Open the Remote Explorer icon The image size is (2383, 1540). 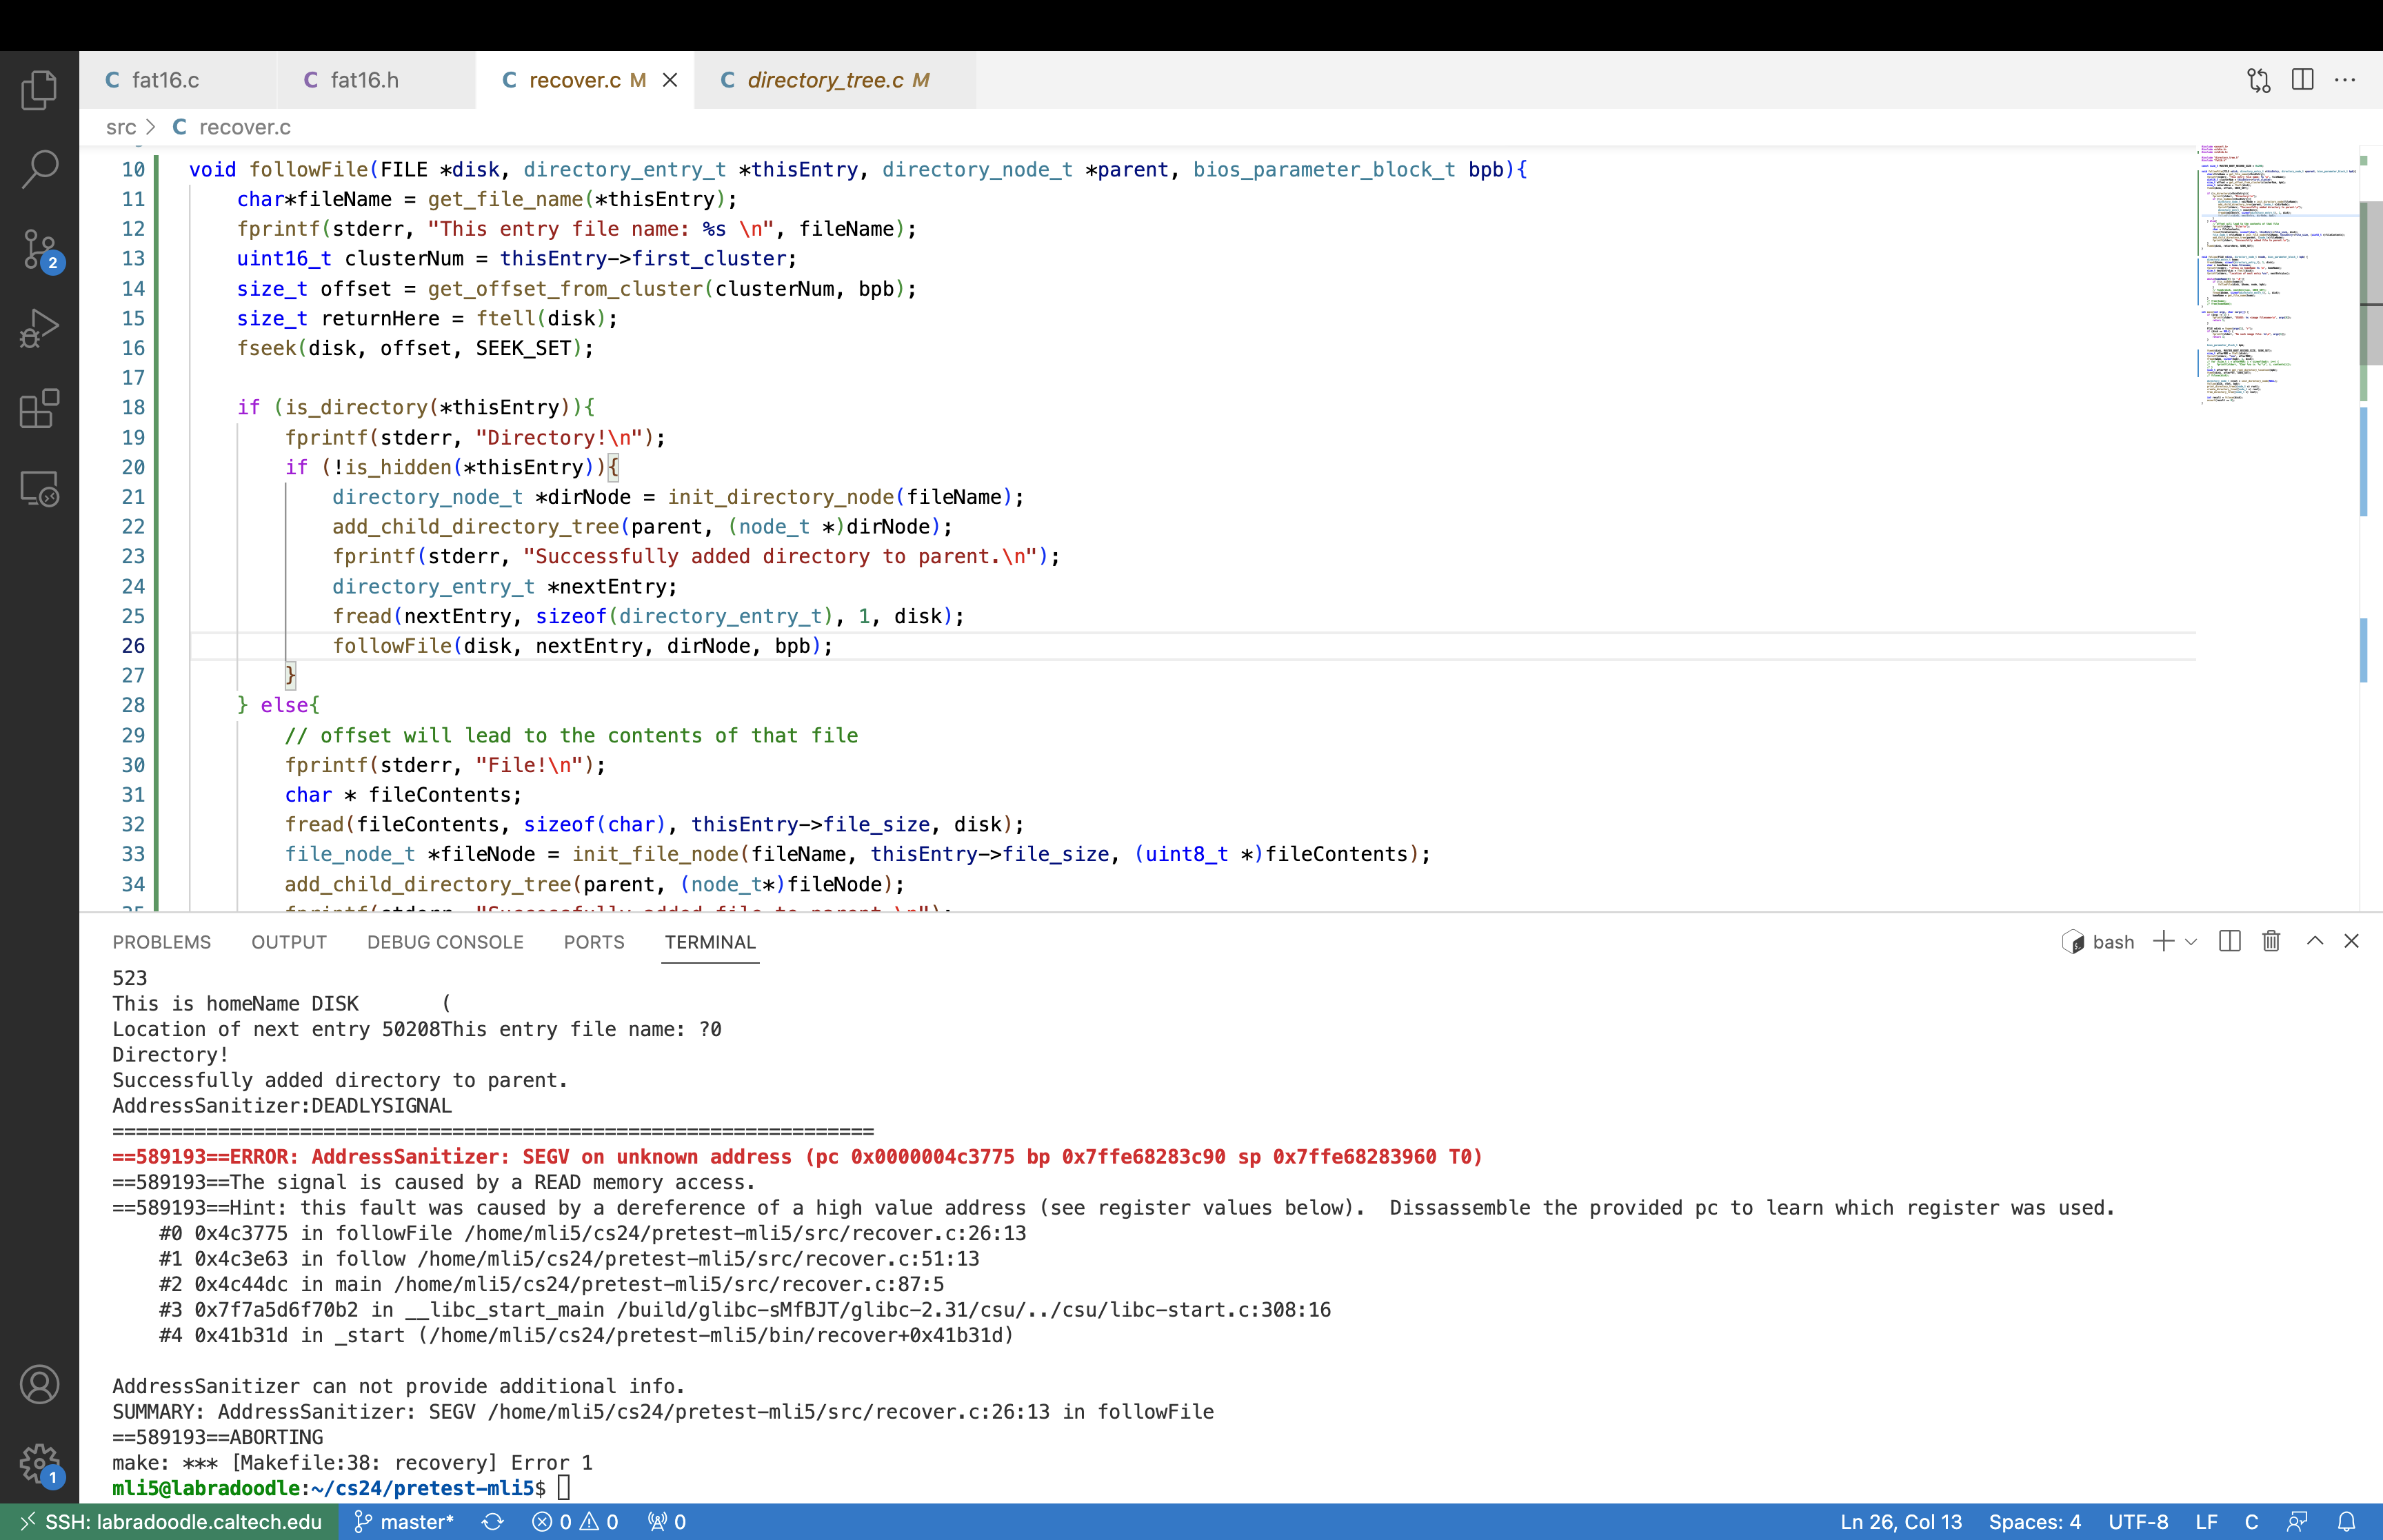point(39,488)
